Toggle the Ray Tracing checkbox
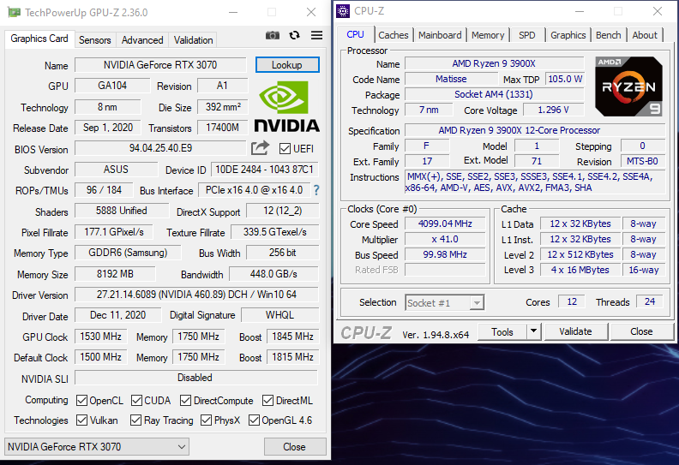Viewport: 679px width, 465px height. click(136, 420)
